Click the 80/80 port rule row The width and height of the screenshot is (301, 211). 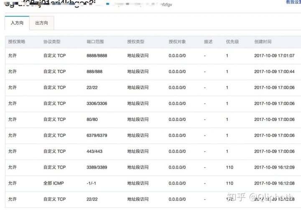click(153, 120)
